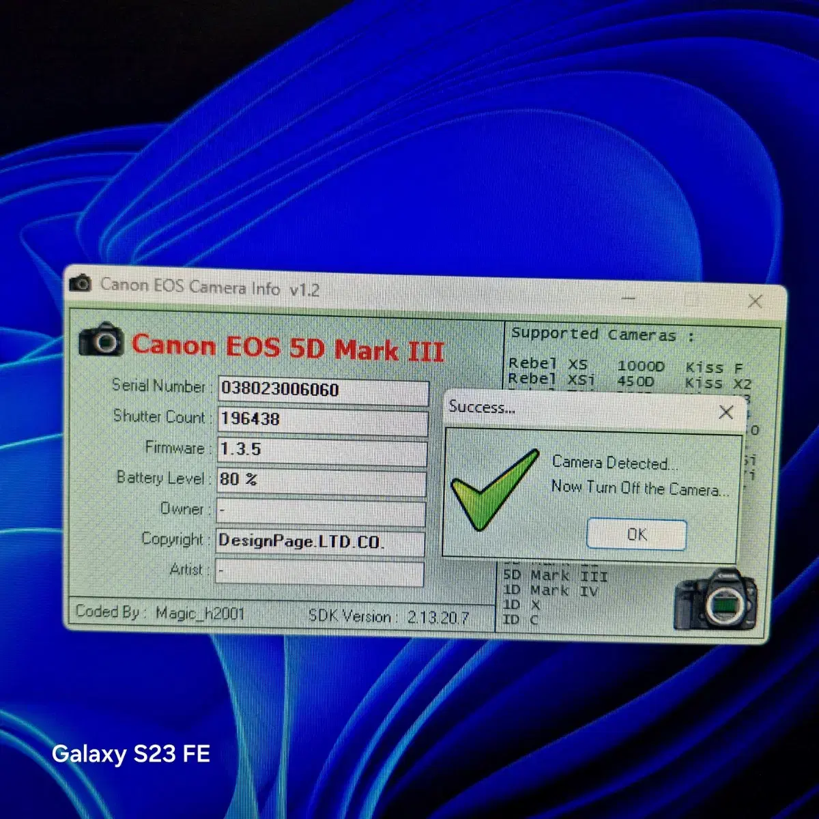This screenshot has height=819, width=819.
Task: Click the Artist field
Action: coord(319,572)
